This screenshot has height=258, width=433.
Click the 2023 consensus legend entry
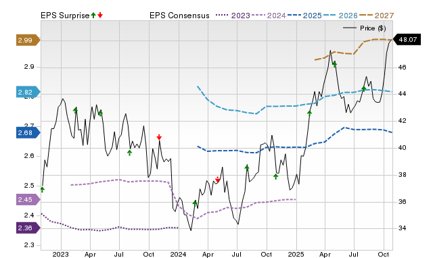[233, 16]
